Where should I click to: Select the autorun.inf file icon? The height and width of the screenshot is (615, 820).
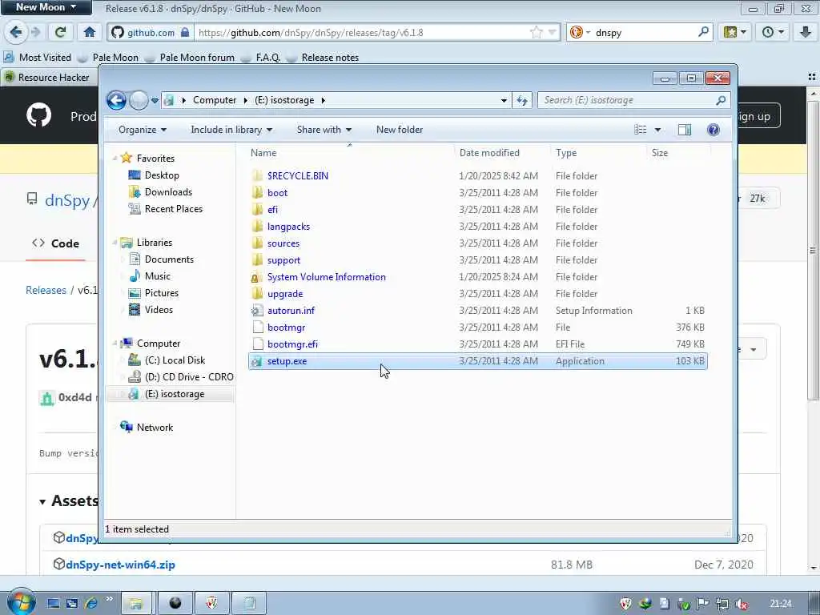point(257,311)
